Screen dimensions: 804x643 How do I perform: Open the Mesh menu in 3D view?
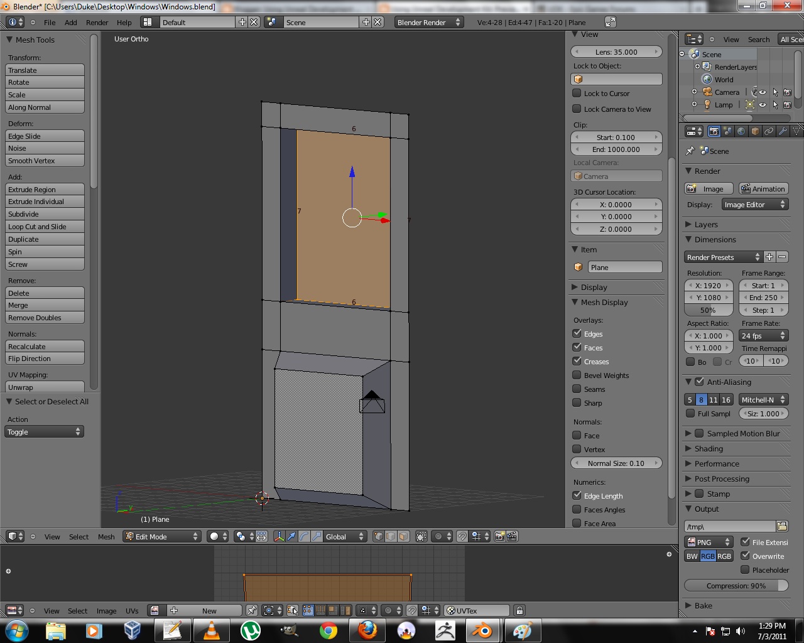pos(106,536)
